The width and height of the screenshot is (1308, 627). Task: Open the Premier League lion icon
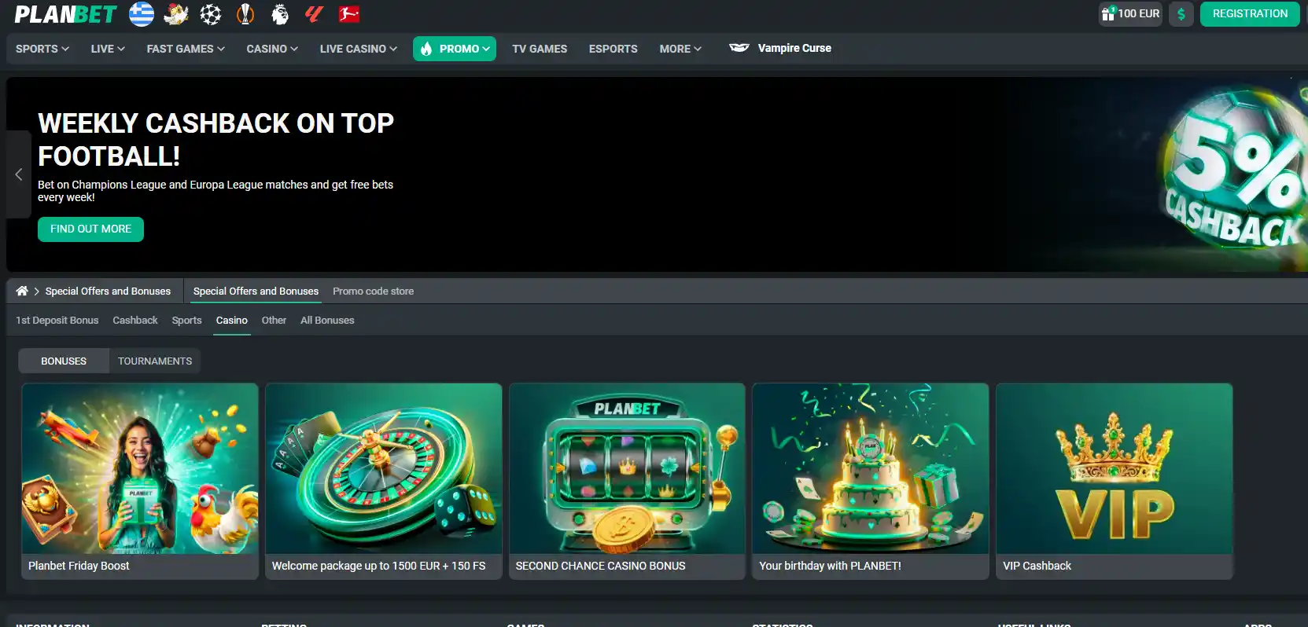pyautogui.click(x=280, y=14)
